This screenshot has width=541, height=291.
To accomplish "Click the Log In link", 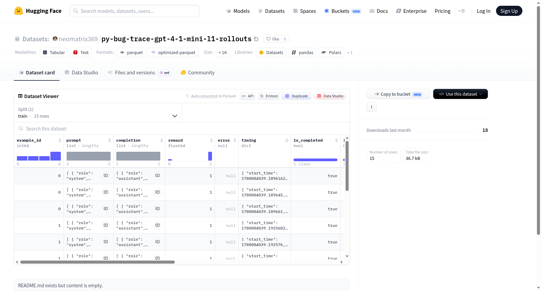I will 484,11.
